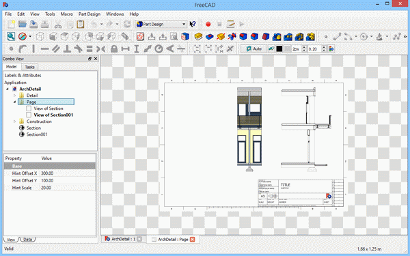Toggle the Auto working plane button

(x=254, y=49)
